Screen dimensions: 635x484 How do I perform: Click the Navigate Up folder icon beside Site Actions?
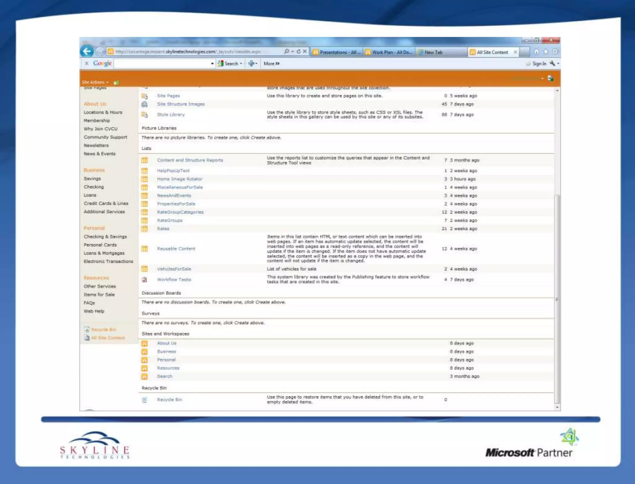pyautogui.click(x=116, y=83)
